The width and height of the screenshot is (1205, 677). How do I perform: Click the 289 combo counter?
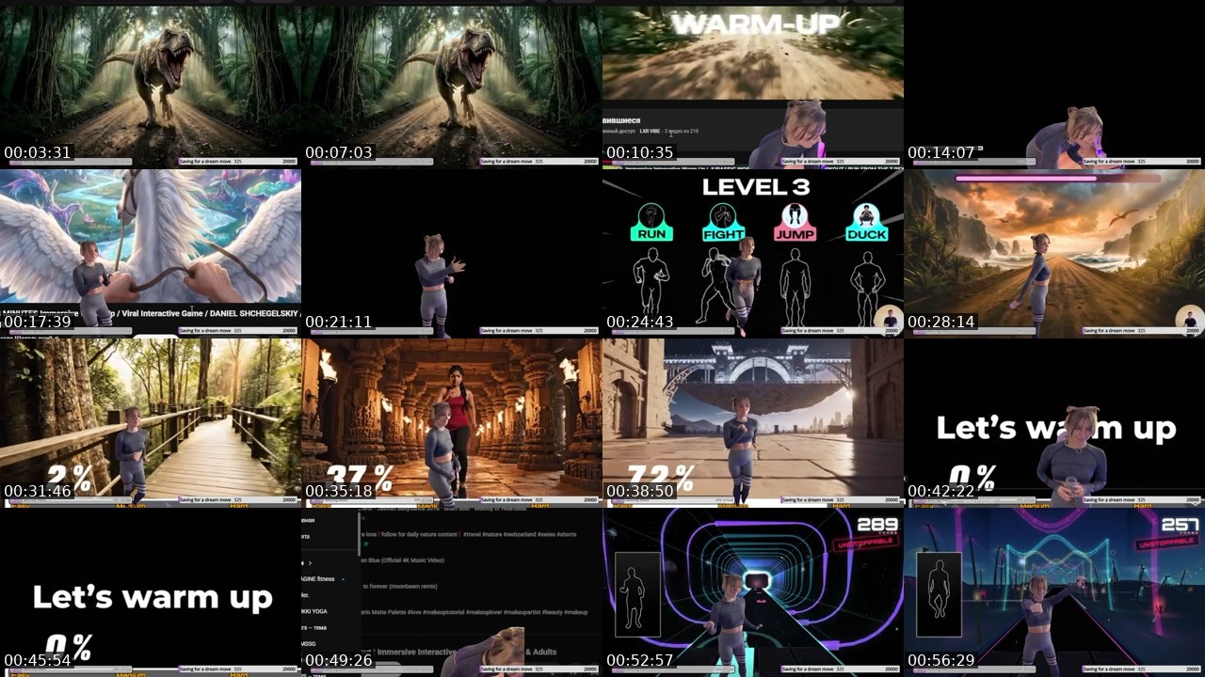[876, 525]
